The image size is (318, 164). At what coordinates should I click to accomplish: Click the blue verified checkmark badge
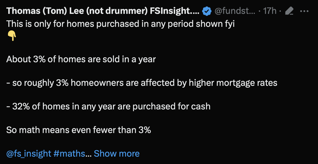click(x=207, y=11)
